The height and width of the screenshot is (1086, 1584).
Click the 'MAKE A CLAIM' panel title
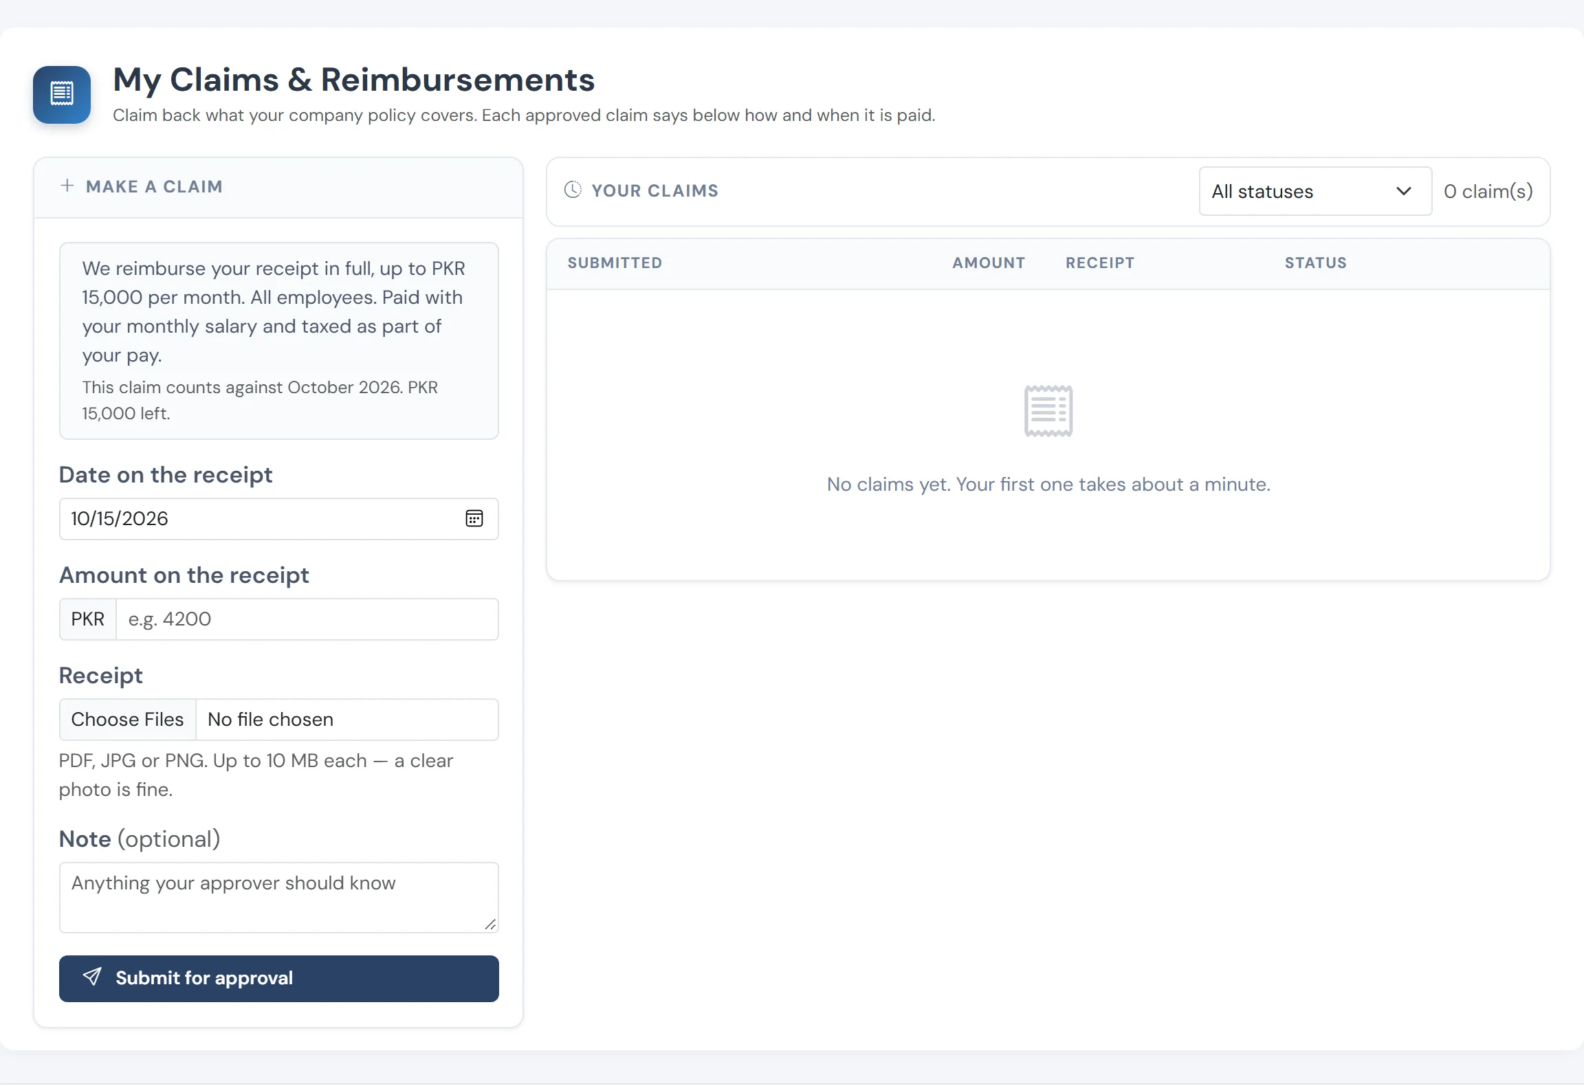(x=155, y=186)
